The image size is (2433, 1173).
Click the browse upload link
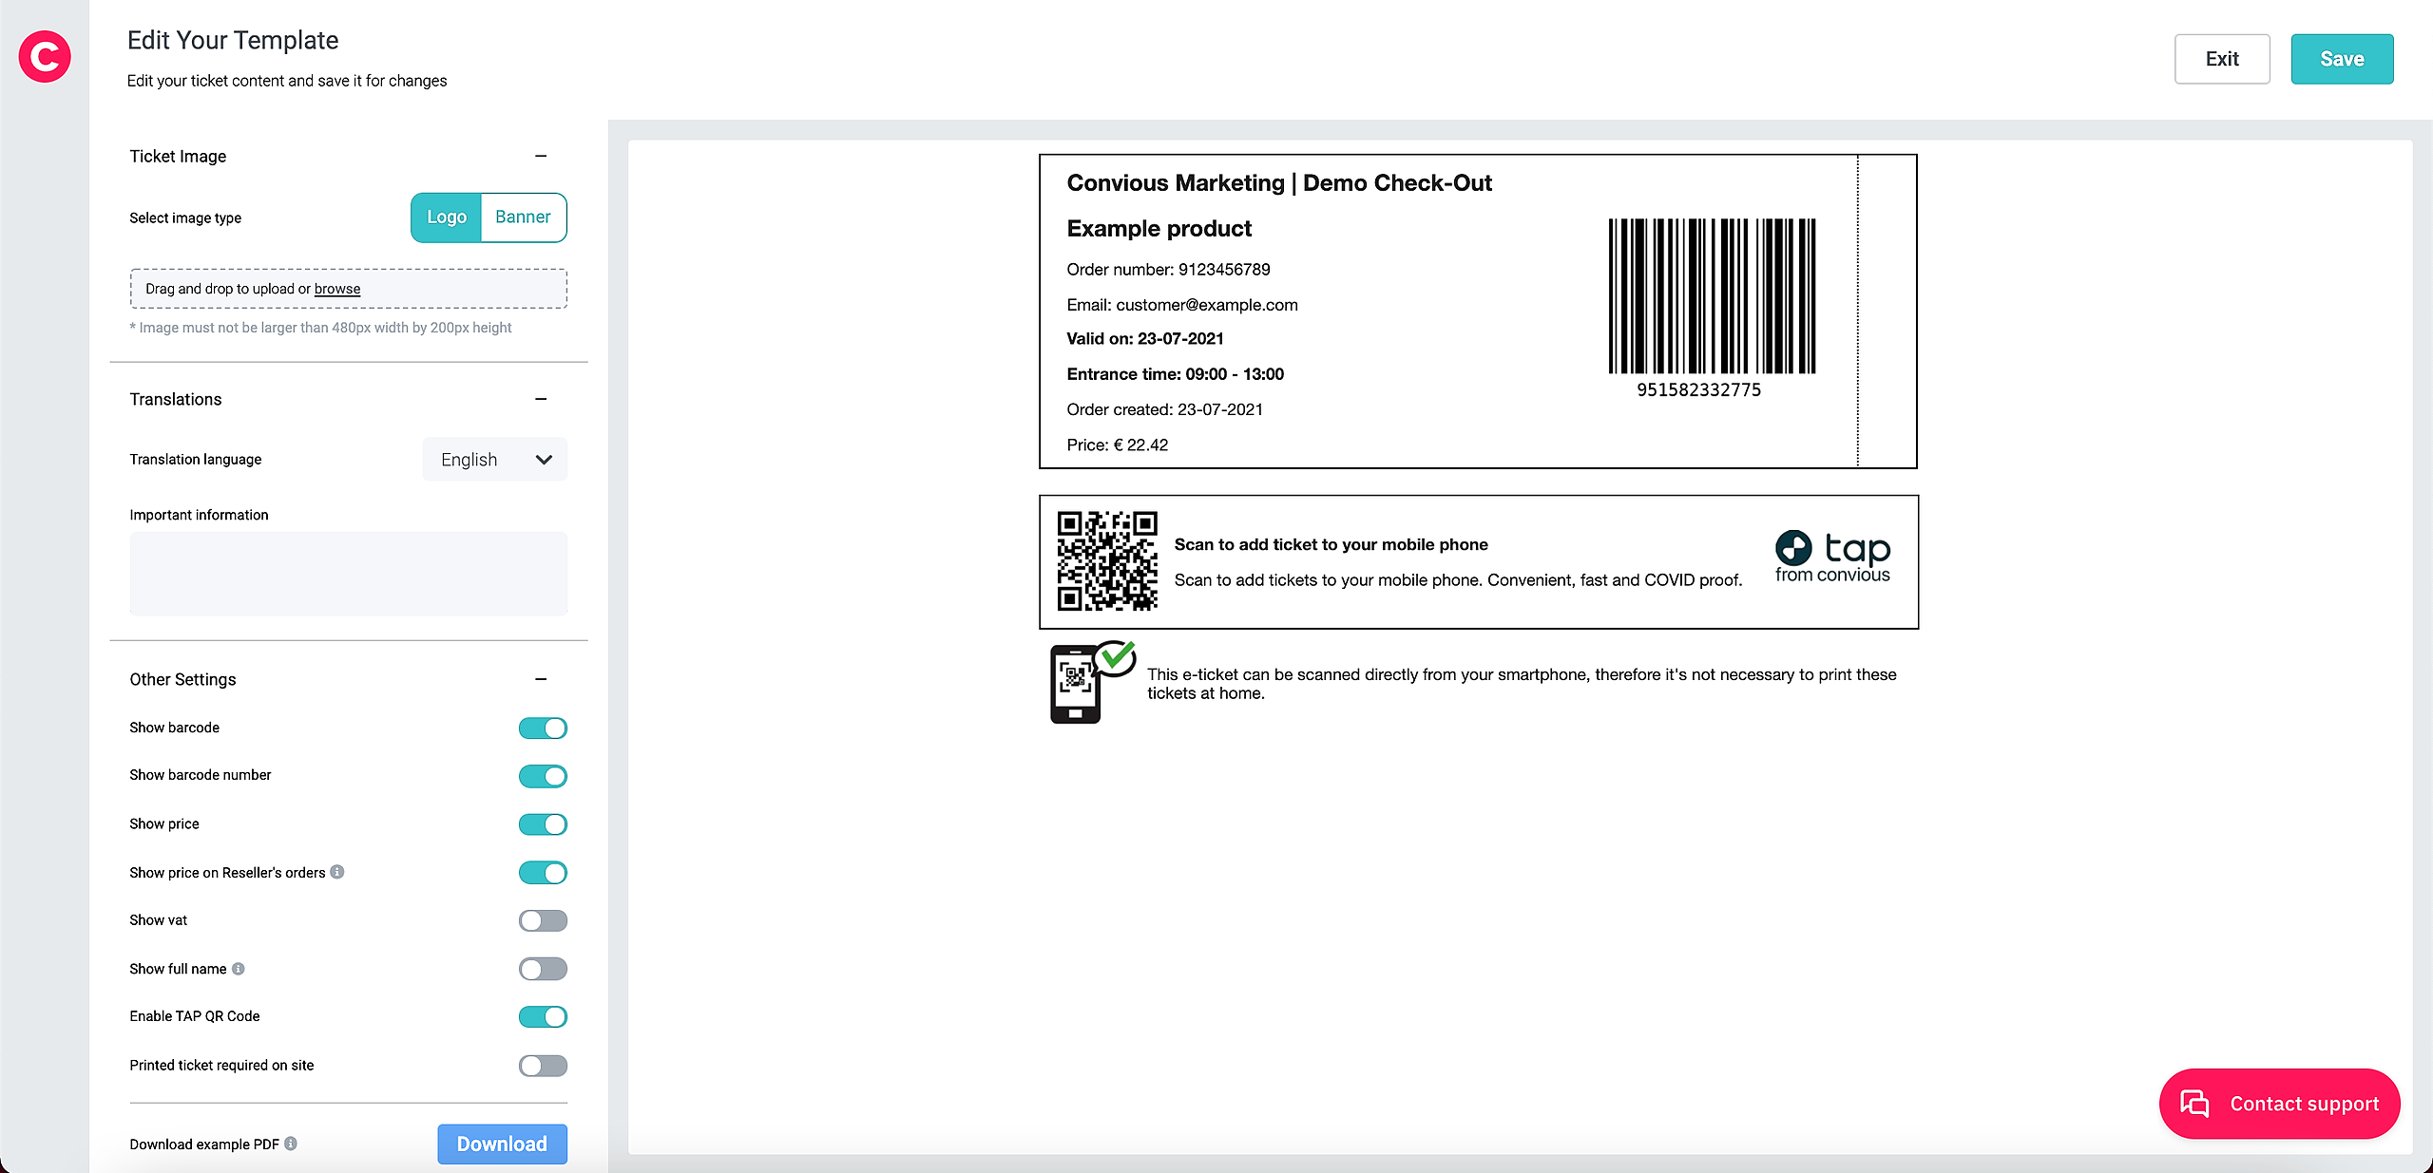point(337,289)
